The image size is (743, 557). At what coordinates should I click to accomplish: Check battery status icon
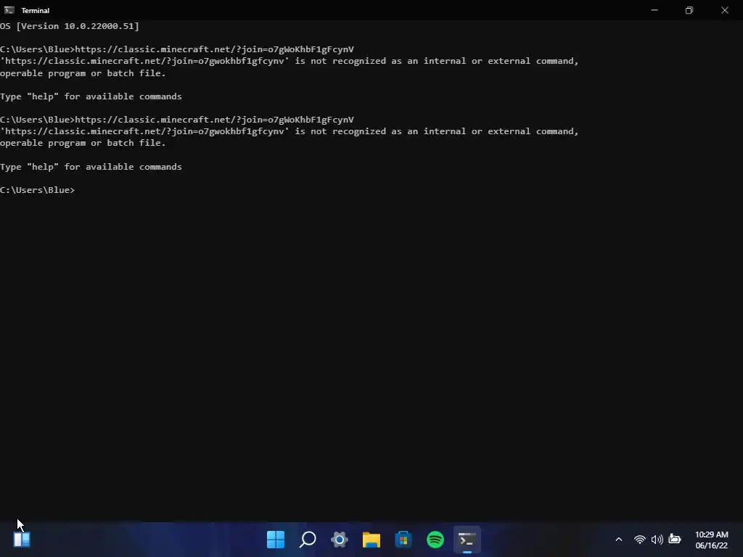coord(675,539)
